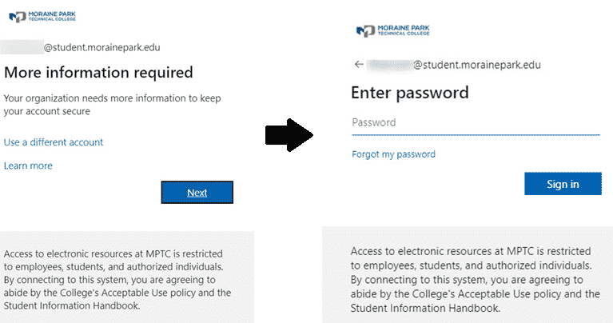Click the back arrow beside the email
This screenshot has width=613, height=323.
(359, 65)
